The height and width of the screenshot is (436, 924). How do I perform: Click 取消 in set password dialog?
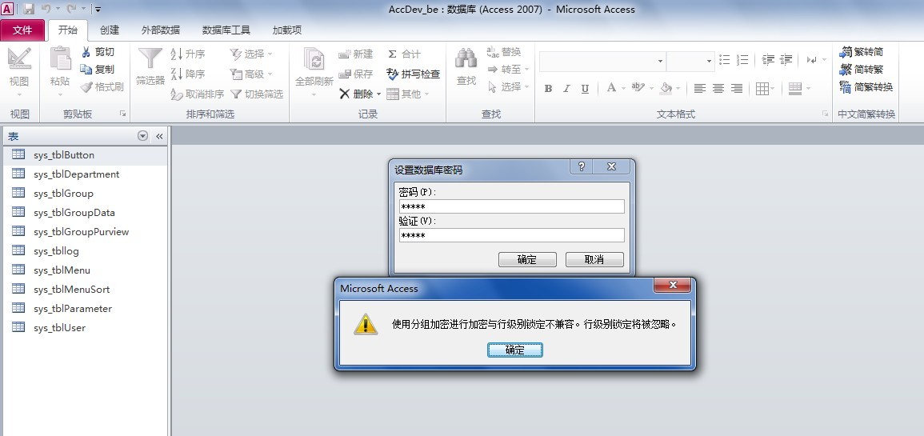[594, 259]
